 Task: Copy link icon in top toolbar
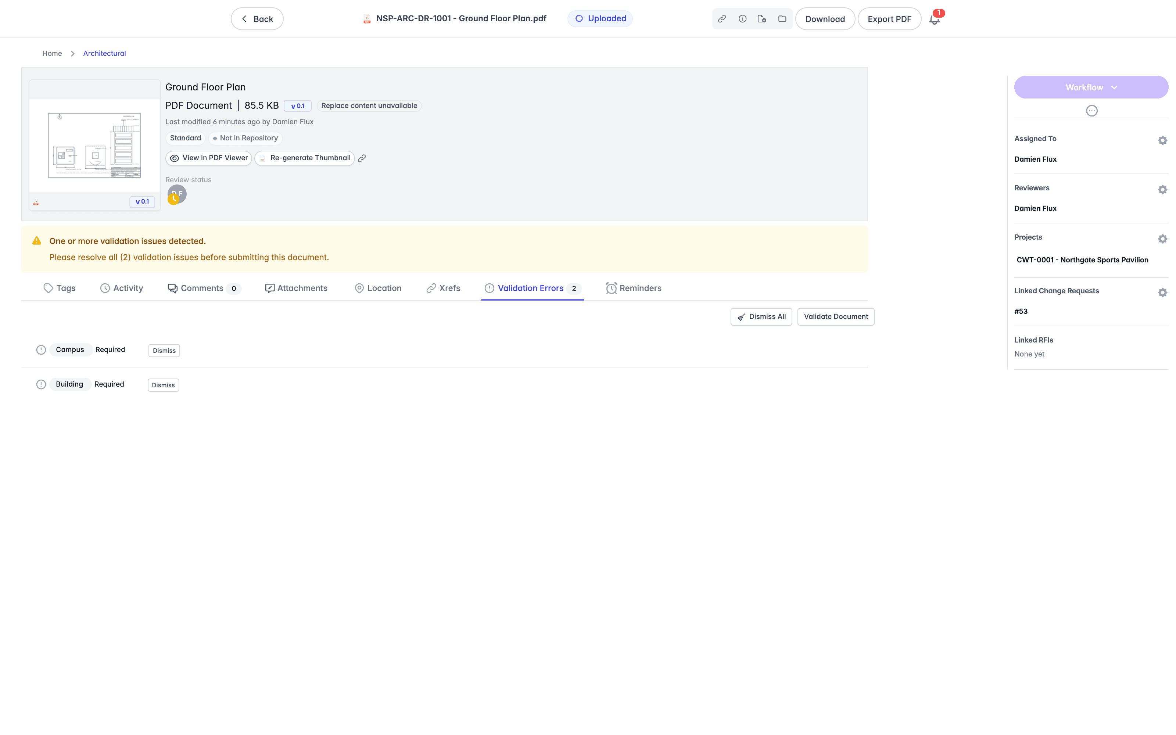(x=722, y=19)
